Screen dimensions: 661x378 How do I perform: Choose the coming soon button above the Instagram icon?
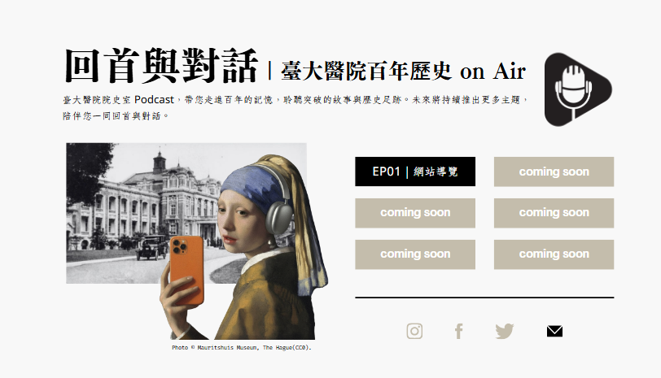(x=415, y=254)
